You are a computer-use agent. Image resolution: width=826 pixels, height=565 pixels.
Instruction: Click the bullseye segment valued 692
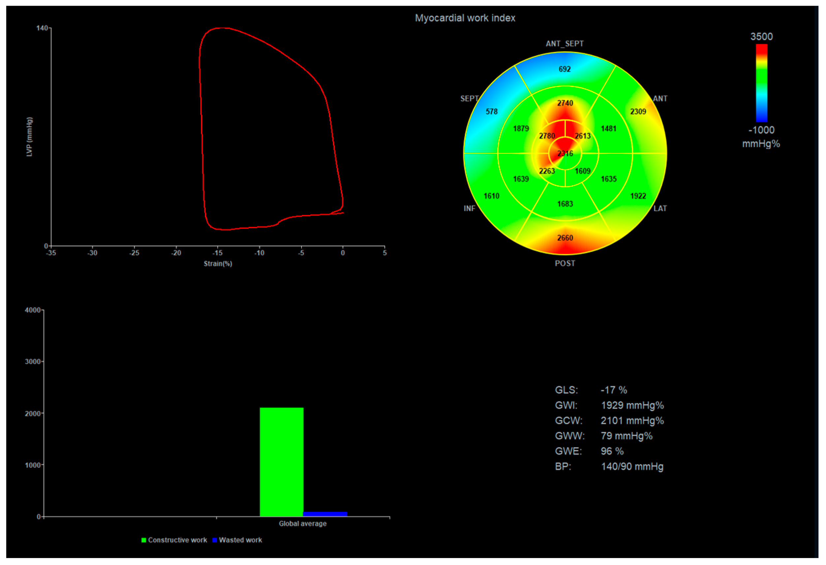click(564, 69)
